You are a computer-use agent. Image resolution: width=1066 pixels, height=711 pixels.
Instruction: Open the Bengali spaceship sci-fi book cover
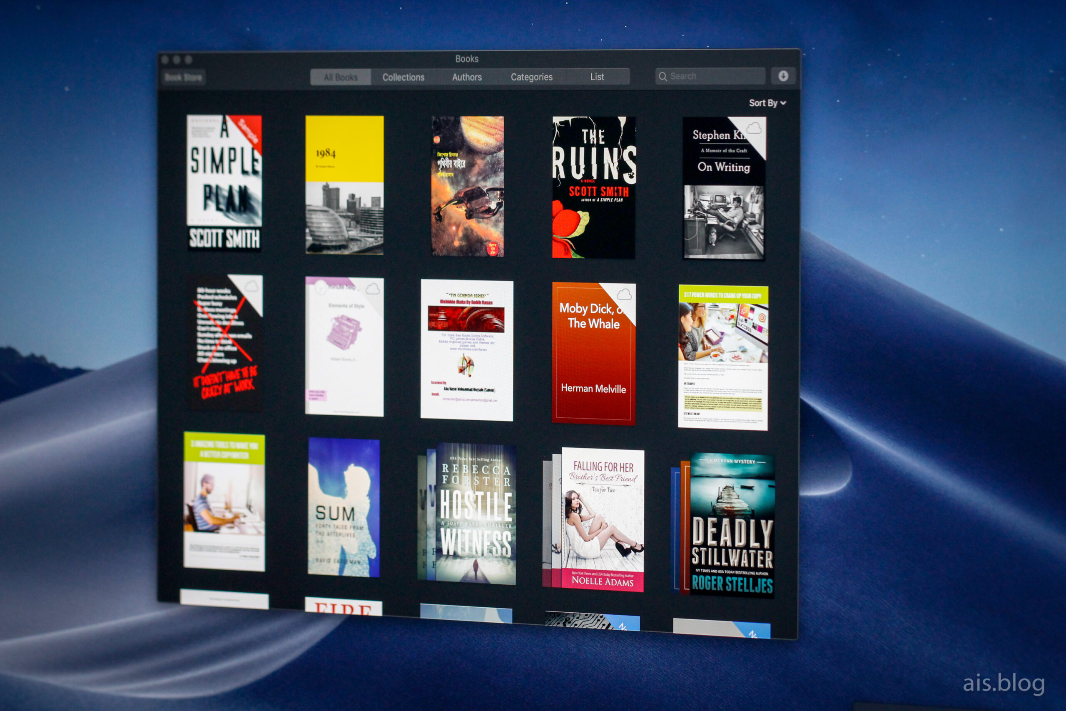(467, 186)
